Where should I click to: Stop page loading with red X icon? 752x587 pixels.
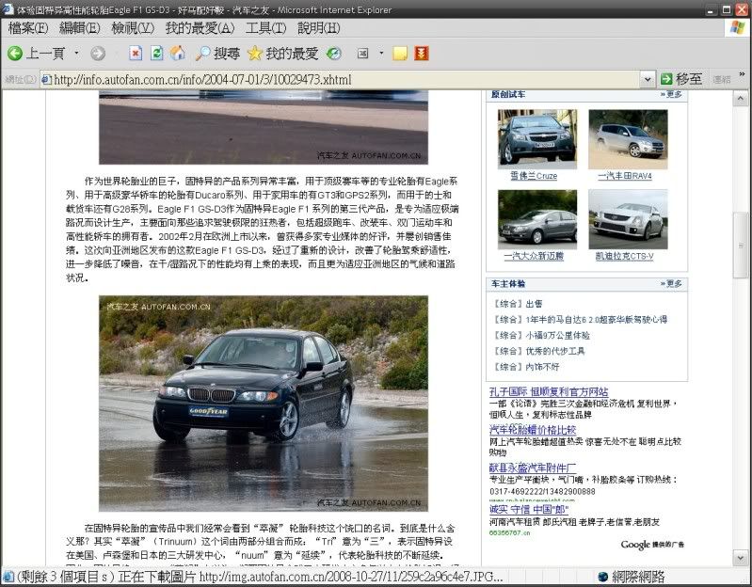pos(136,54)
